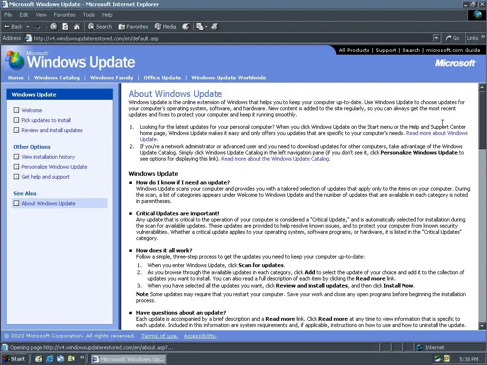Click the Mail toolbar icon
The width and height of the screenshot is (487, 365).
coord(200,27)
